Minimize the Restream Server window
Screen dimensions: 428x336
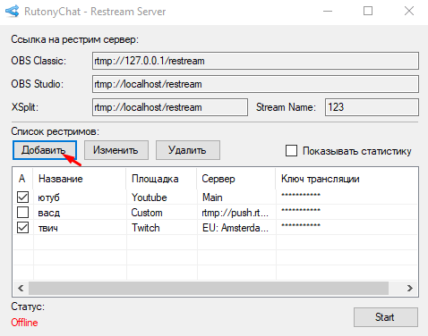328,12
